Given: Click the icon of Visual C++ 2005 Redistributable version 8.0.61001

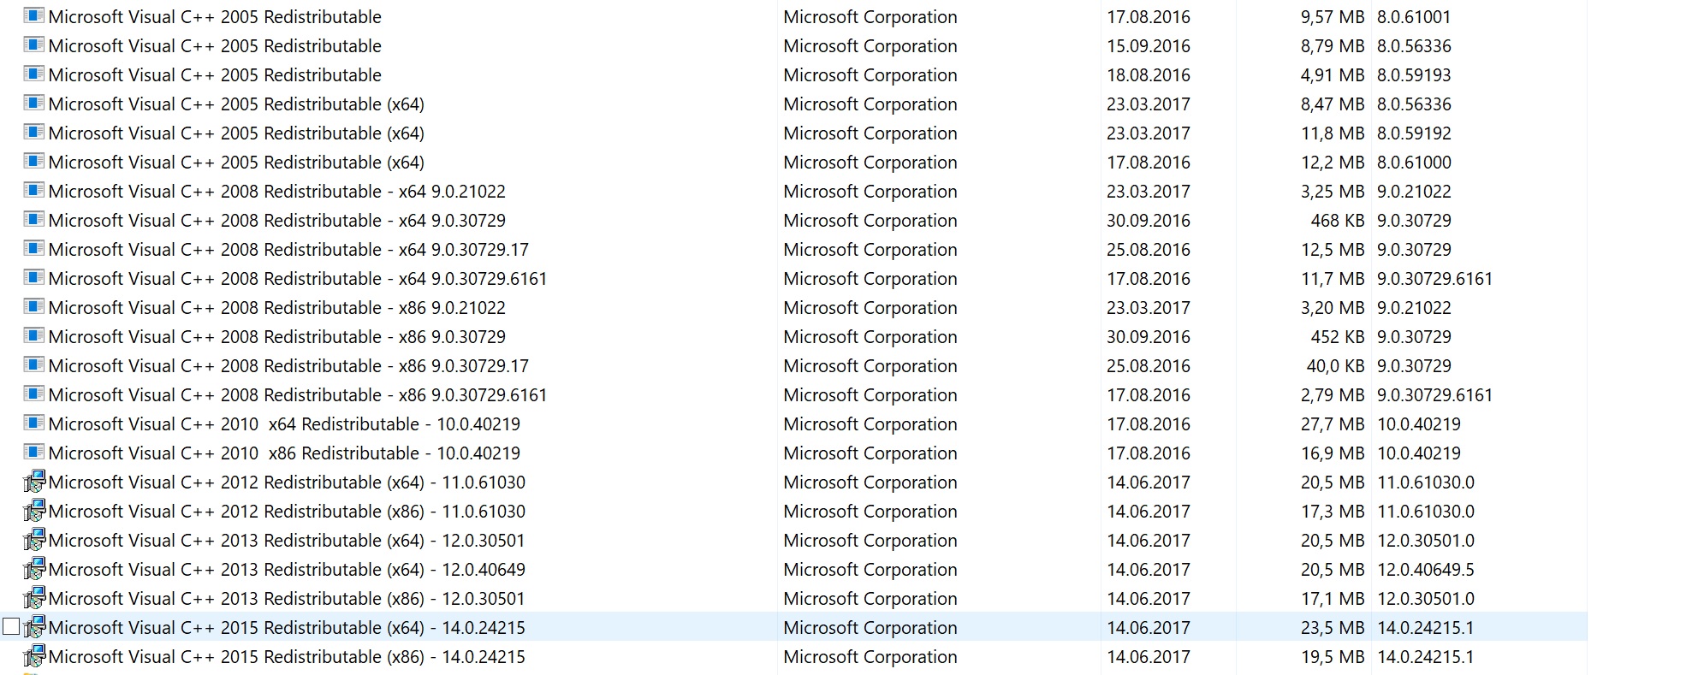Looking at the screenshot, I should tap(34, 15).
